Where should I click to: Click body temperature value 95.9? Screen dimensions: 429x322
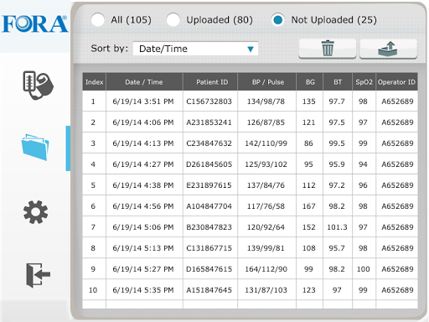[337, 164]
